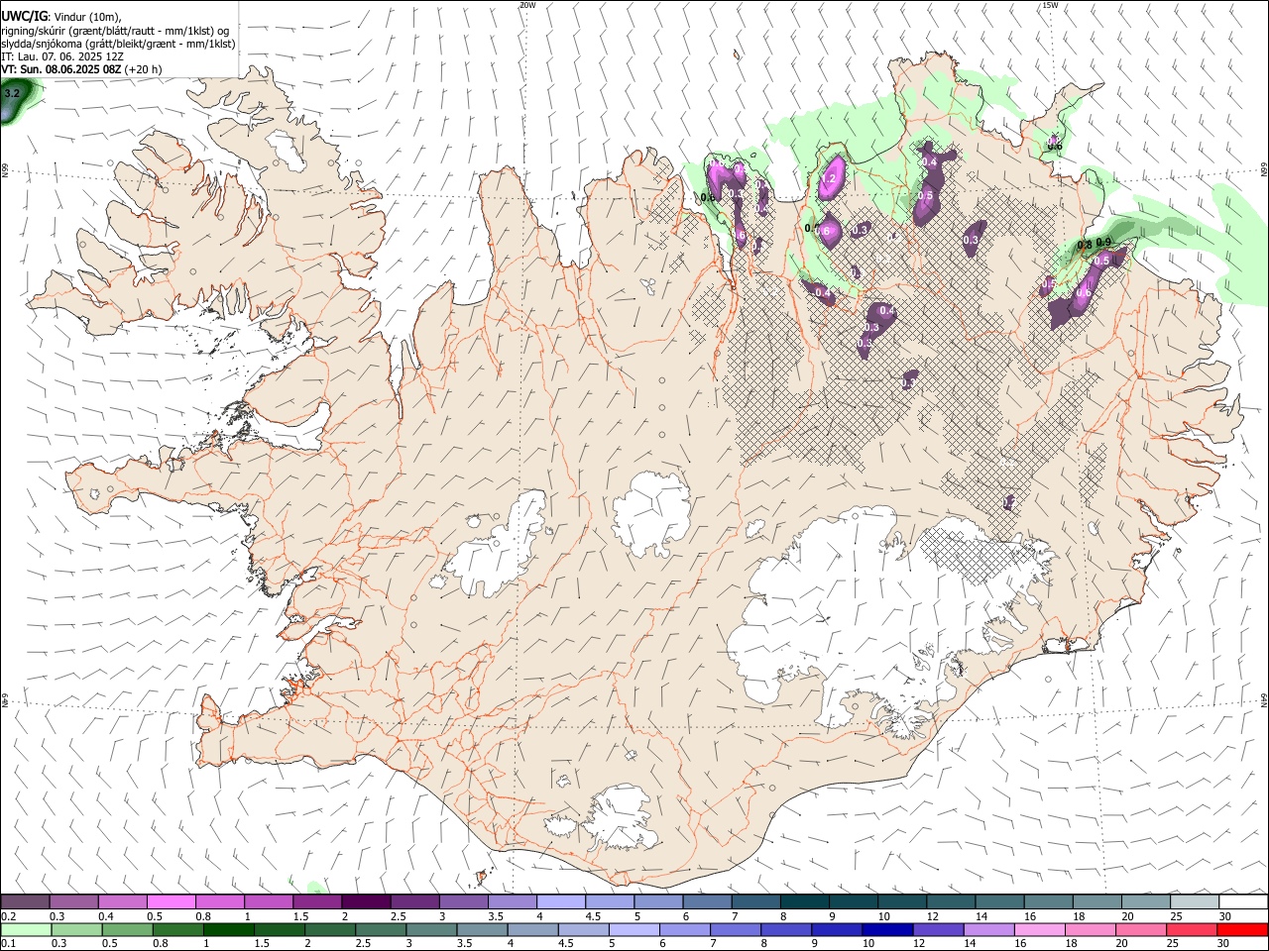Click the green 0.8 rain legend swatch
The height and width of the screenshot is (951, 1269).
click(177, 929)
